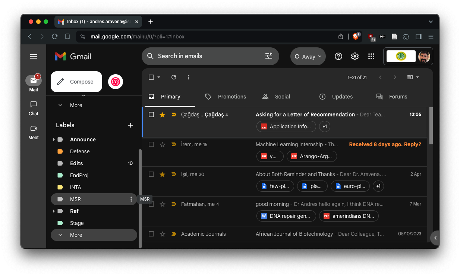Click the Support help icon

338,56
